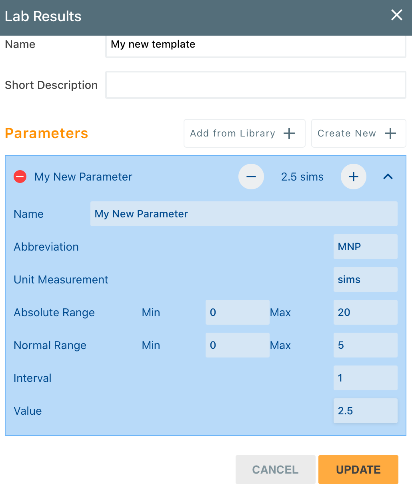This screenshot has height=498, width=412.
Task: Select the Absolute Range Max field showing 20
Action: coord(365,312)
